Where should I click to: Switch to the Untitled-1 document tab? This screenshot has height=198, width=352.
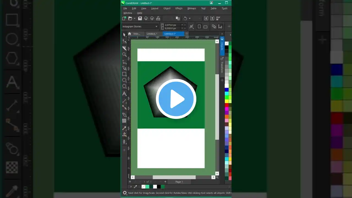(152, 34)
